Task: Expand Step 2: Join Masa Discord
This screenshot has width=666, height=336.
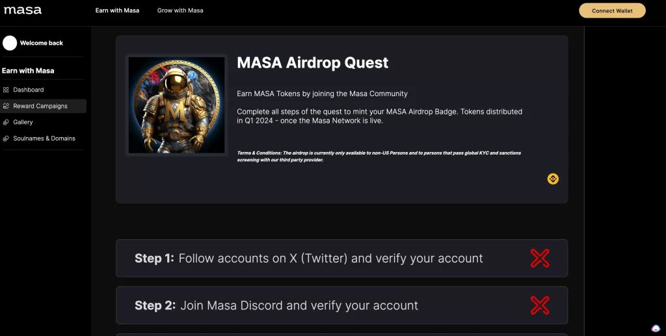Action: coord(342,305)
